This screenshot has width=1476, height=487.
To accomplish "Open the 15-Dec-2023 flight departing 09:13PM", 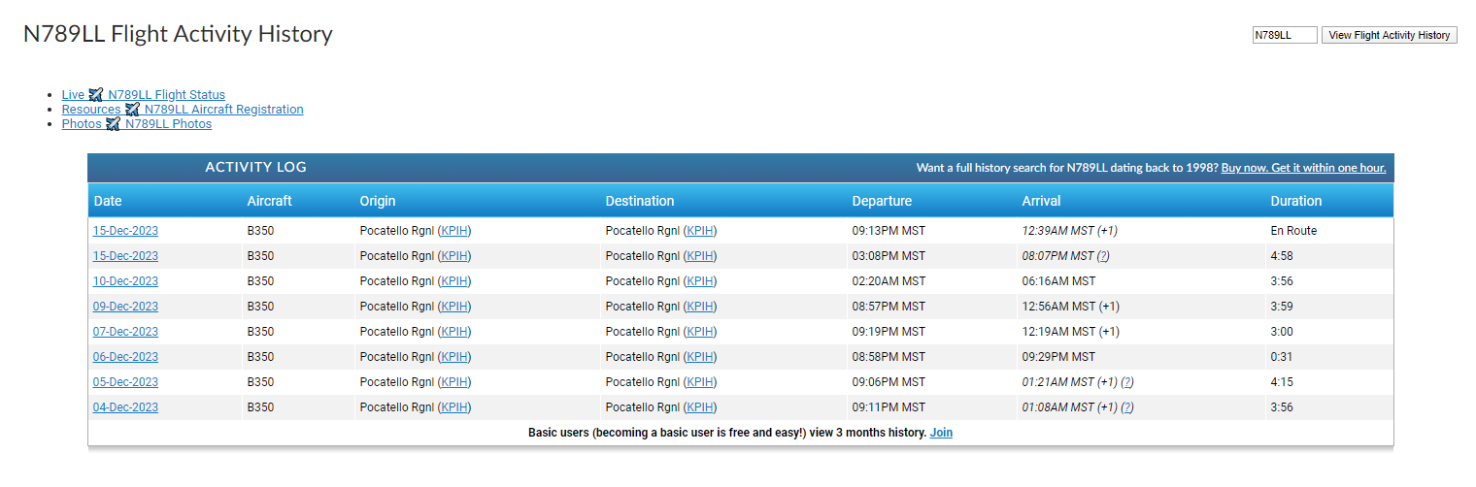I will coord(125,231).
